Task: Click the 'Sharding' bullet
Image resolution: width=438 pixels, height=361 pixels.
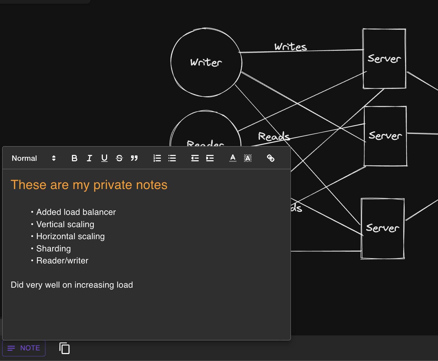Action: coord(53,248)
